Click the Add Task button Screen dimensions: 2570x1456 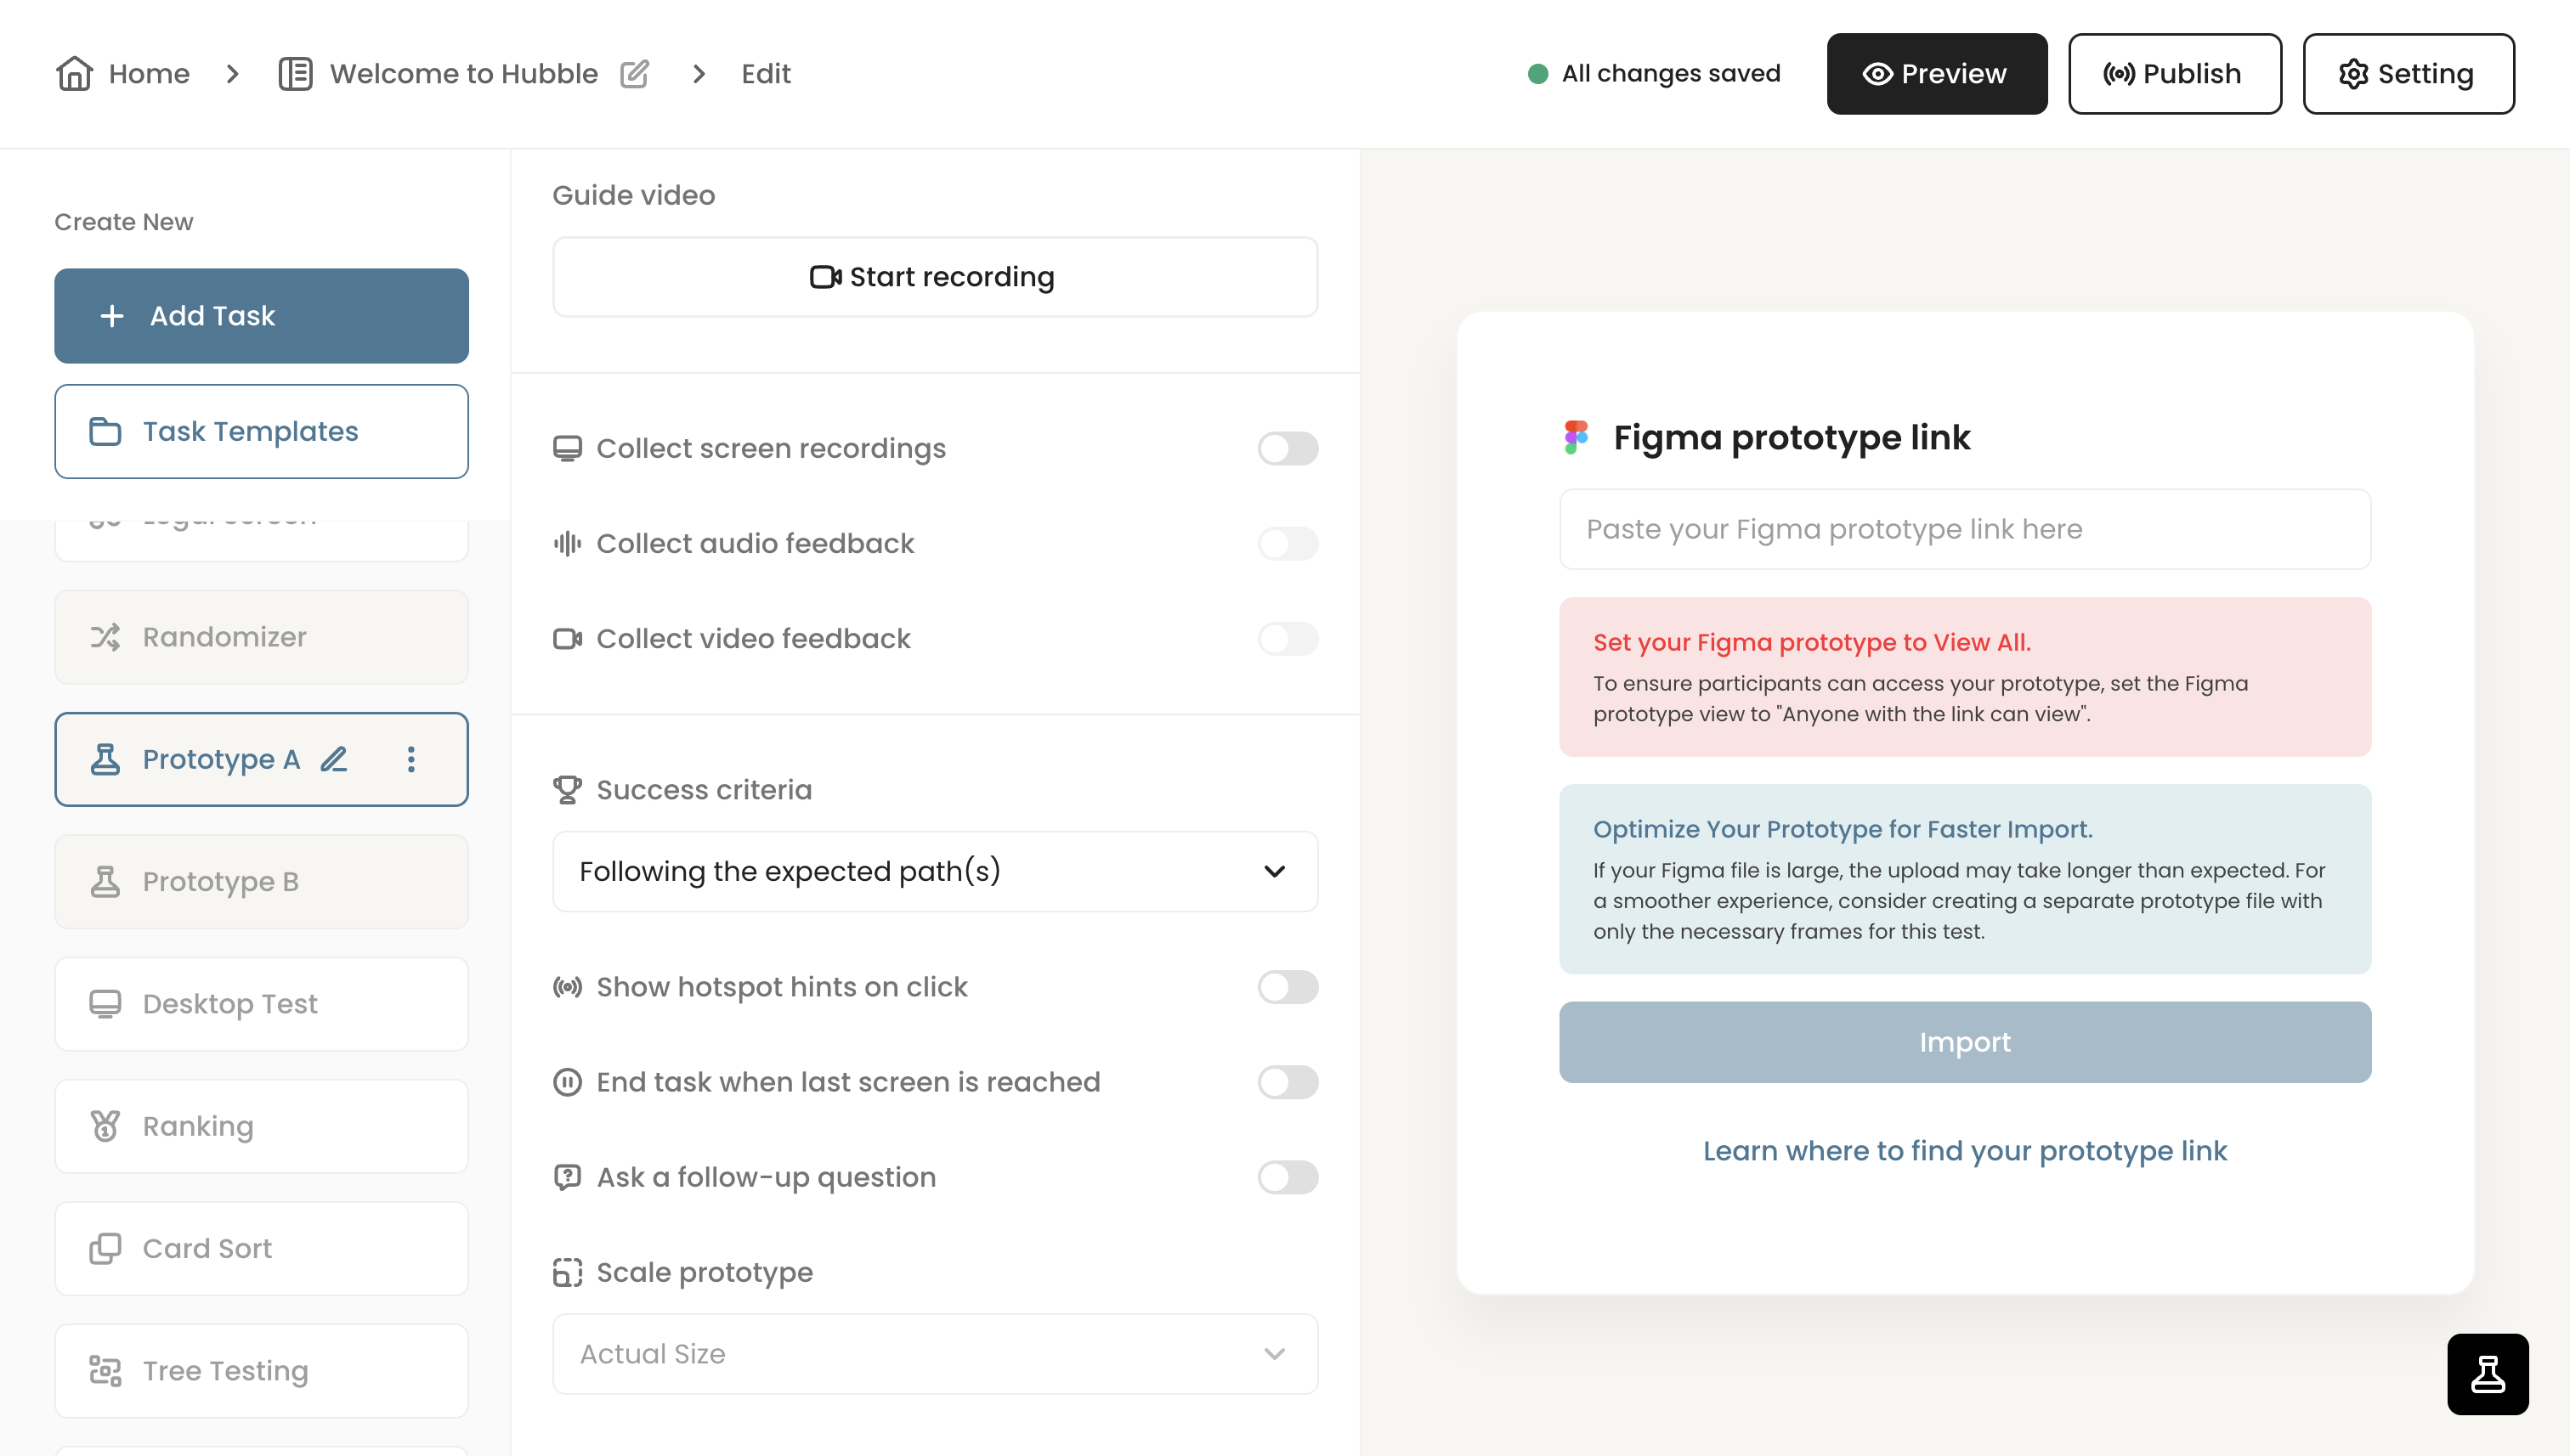point(261,315)
